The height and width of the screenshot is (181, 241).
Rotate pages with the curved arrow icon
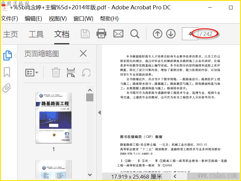[x=86, y=73]
